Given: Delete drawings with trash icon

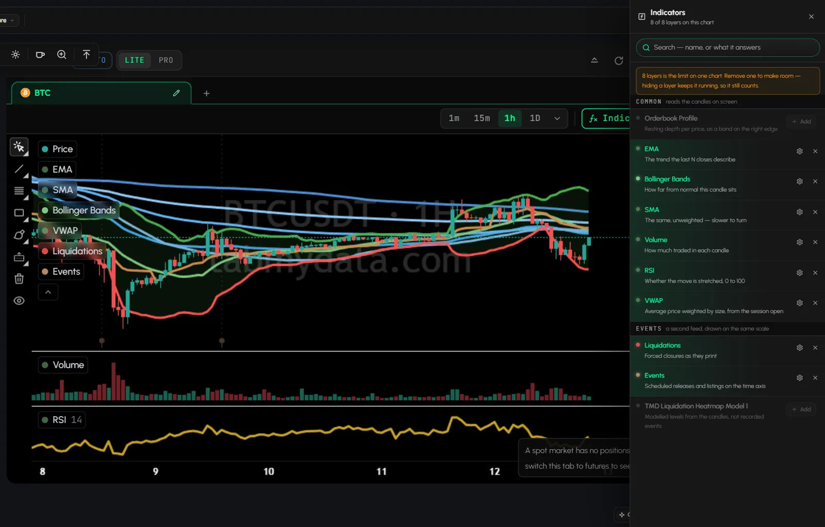Looking at the screenshot, I should [19, 279].
